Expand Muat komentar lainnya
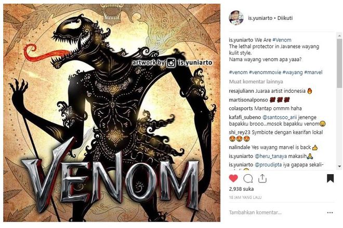343x228 pixels. [x=256, y=81]
